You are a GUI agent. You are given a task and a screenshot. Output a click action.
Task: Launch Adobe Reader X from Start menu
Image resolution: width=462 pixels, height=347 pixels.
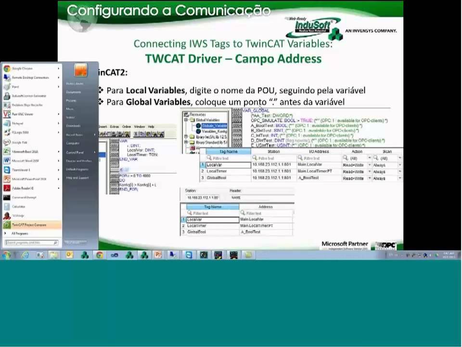pyautogui.click(x=31, y=188)
